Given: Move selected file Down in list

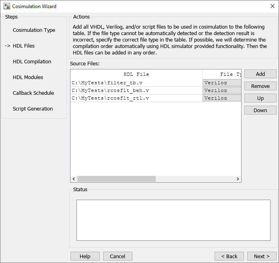Looking at the screenshot, I should tap(260, 110).
